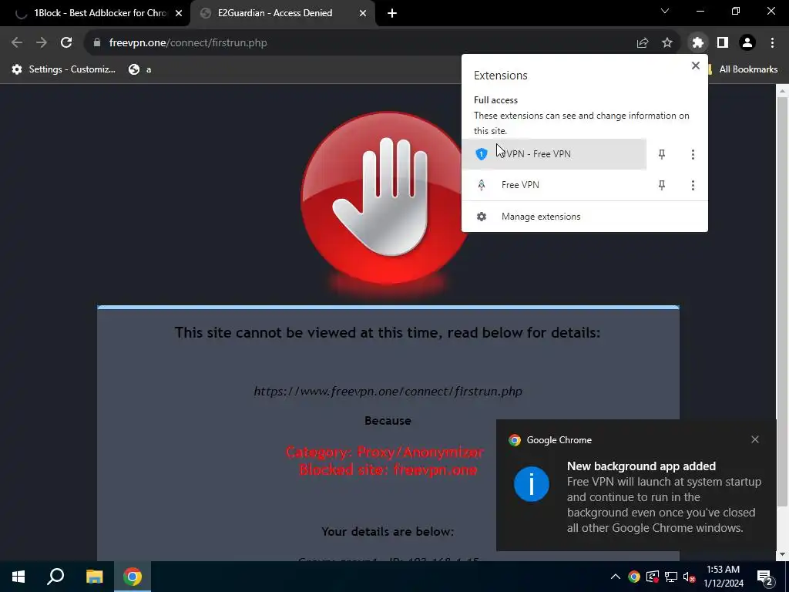The width and height of the screenshot is (789, 592).
Task: Show hidden system tray icons
Action: 615,577
